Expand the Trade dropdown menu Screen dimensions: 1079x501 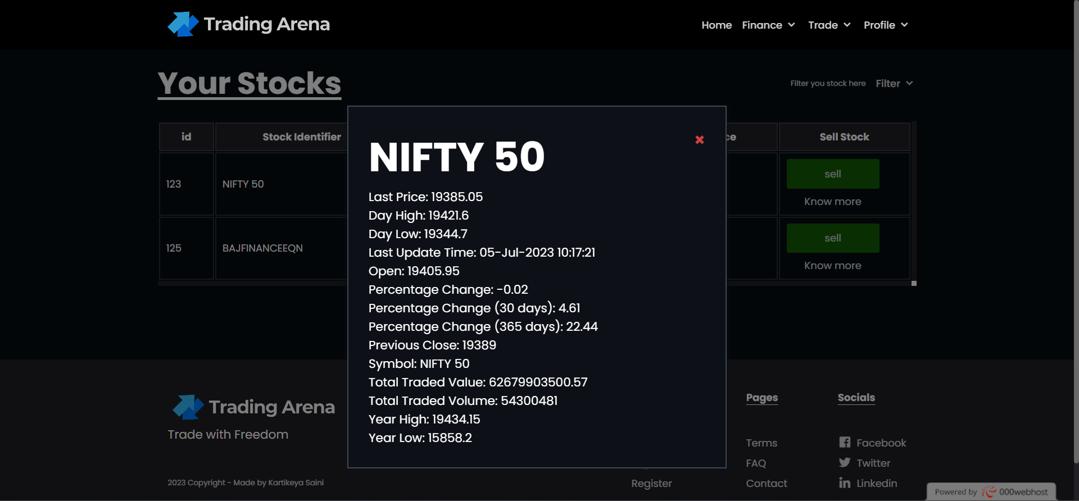(x=829, y=25)
